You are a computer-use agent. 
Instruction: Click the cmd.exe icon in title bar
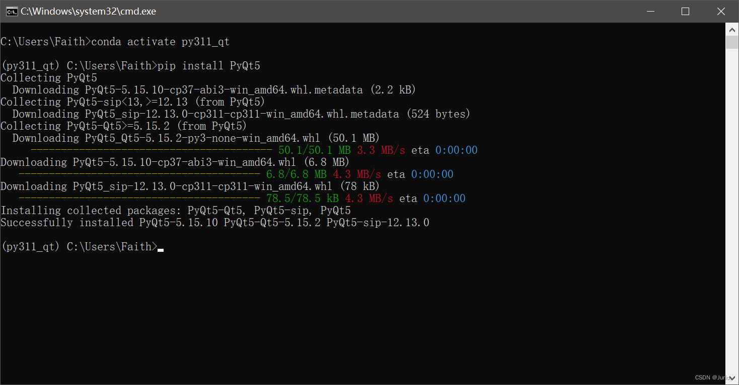click(x=12, y=12)
